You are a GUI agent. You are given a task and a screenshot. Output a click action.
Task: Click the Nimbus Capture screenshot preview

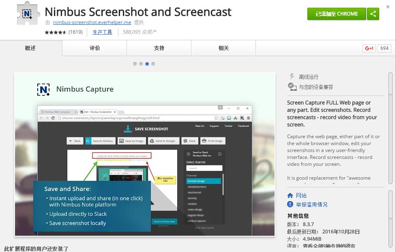point(145,154)
